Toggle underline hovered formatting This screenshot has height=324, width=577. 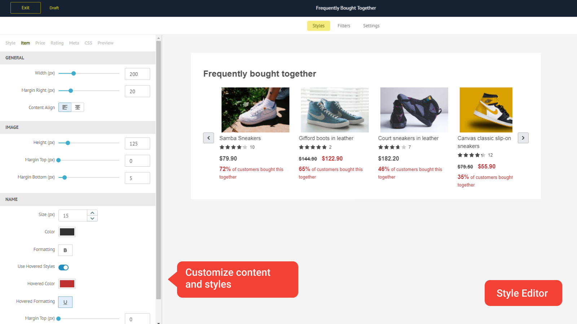point(65,302)
